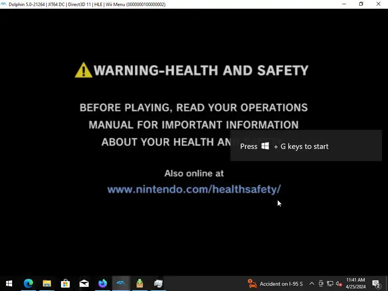Click the Windows logo in the Game Bar prompt
Screen dimensions: 388x291
(265, 146)
